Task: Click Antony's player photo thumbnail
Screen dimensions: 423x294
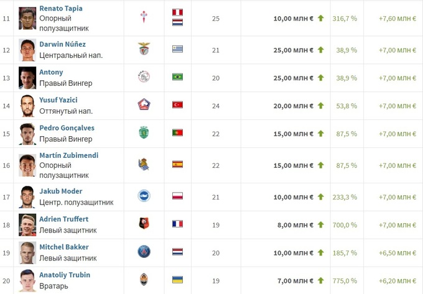Action: (27, 78)
